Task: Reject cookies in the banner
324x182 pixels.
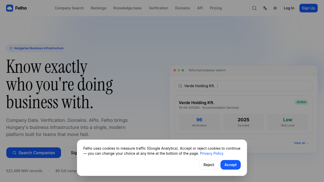Action: [209, 165]
